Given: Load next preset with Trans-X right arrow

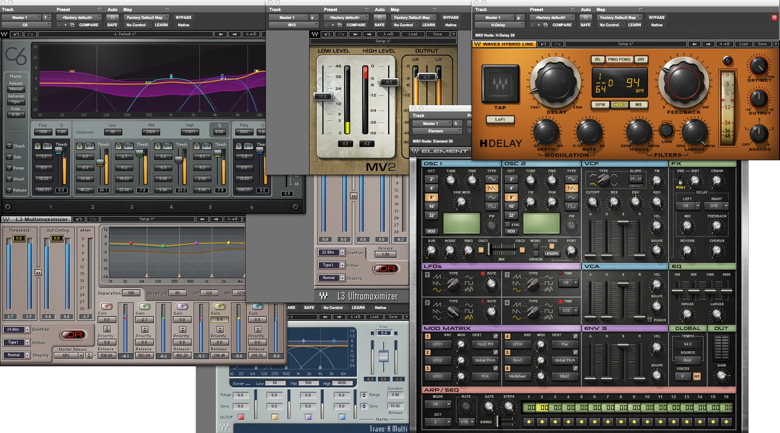Looking at the screenshot, I should click(x=339, y=317).
